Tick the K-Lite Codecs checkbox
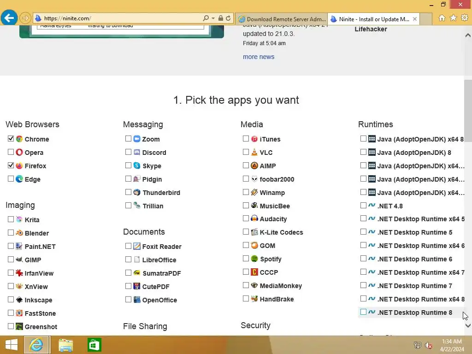This screenshot has height=354, width=472. 246,232
